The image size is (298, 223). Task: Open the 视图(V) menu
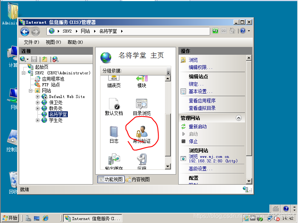[53, 42]
